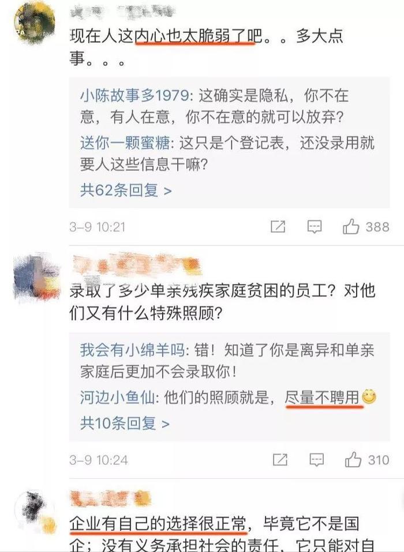The width and height of the screenshot is (404, 552).
Task: Open comment beginning 企业有自己的选择很正常
Action: tap(214, 534)
